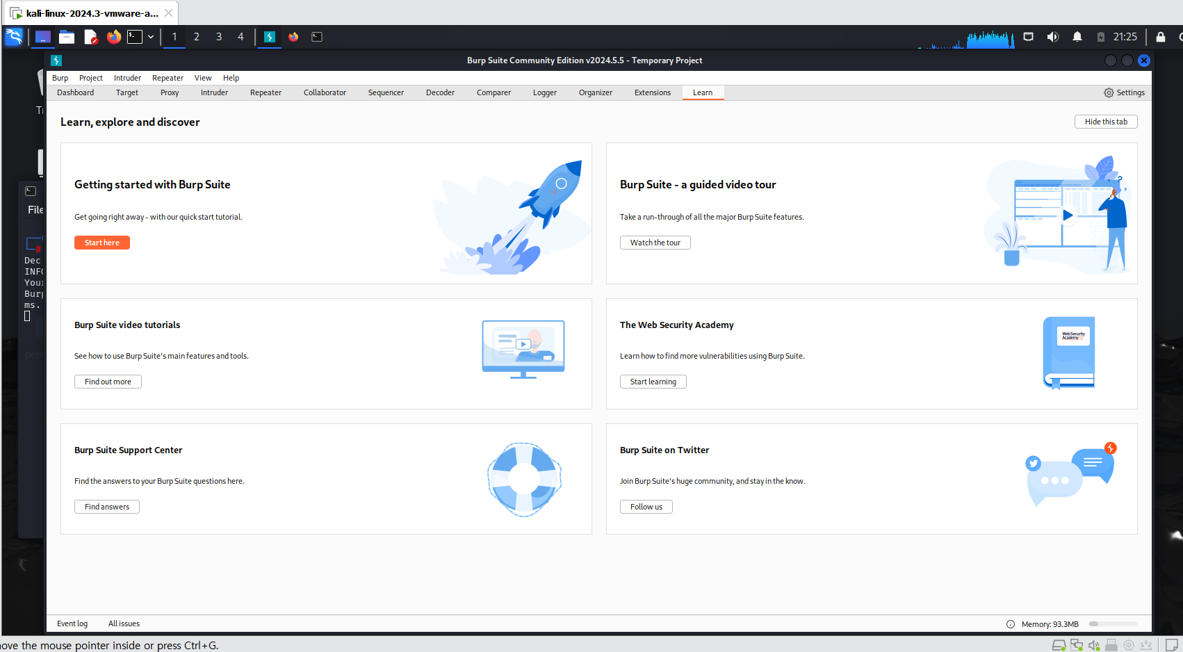1183x652 pixels.
Task: Open the volume control tray icon
Action: click(1053, 37)
